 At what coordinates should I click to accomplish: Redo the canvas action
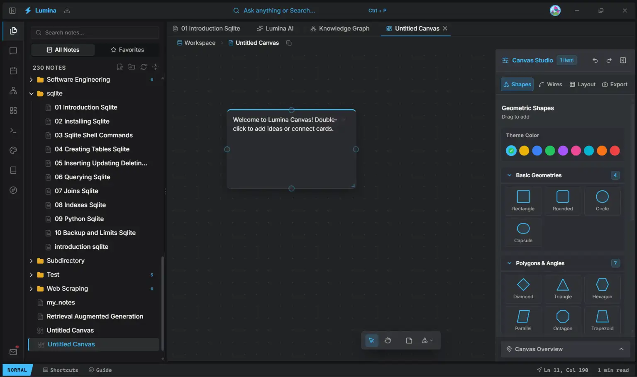click(609, 60)
